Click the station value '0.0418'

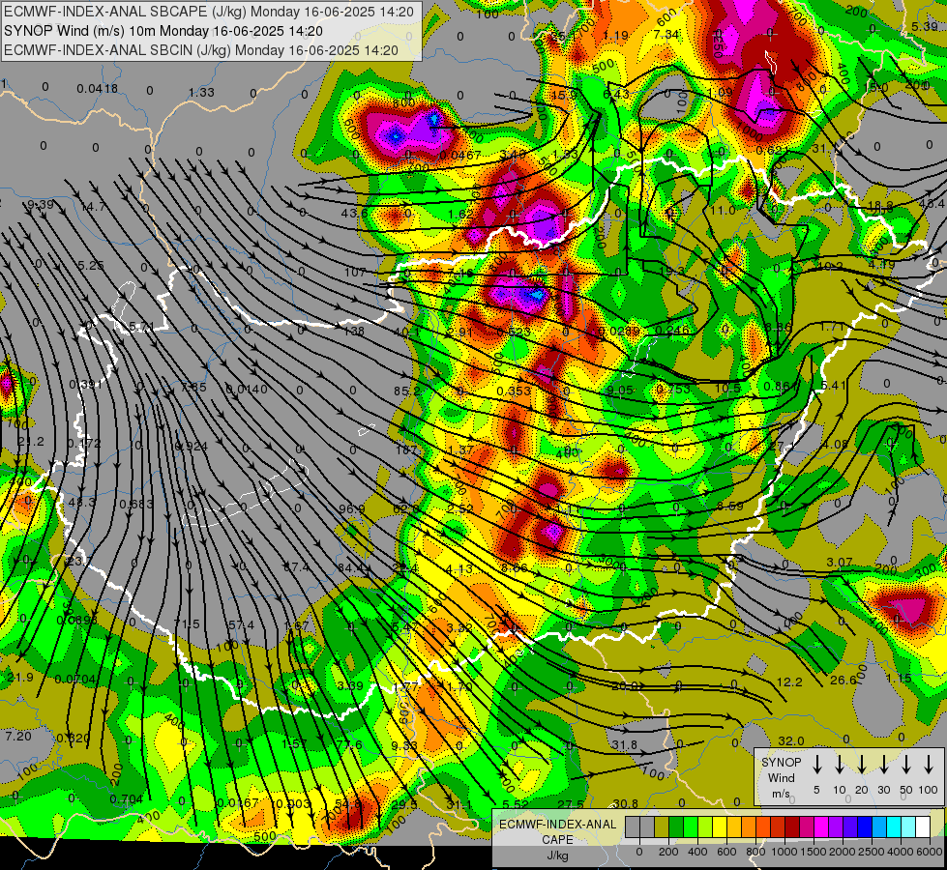(x=98, y=89)
